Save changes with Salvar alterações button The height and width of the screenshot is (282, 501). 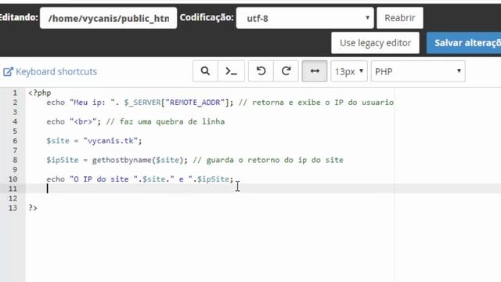[464, 43]
